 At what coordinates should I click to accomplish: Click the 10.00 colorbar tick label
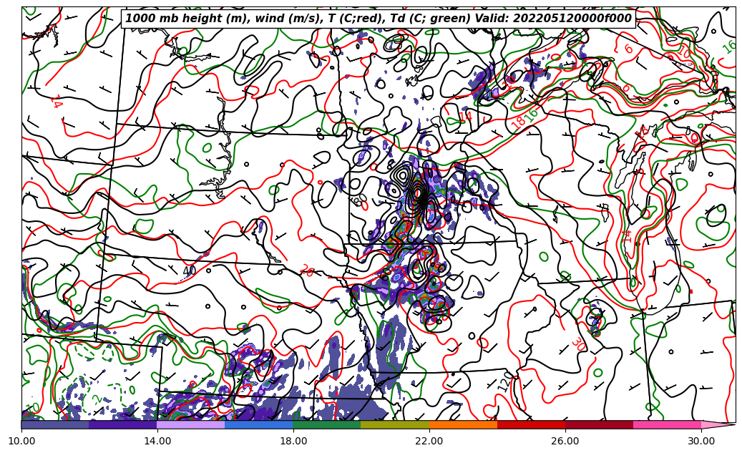[x=21, y=441]
